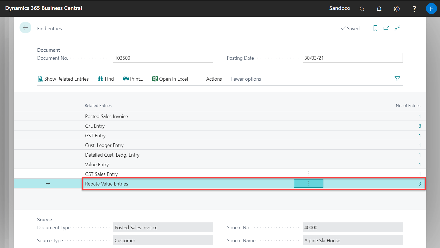The image size is (440, 248).
Task: Open entry count 3 for Rebate Value Entries
Action: point(420,184)
